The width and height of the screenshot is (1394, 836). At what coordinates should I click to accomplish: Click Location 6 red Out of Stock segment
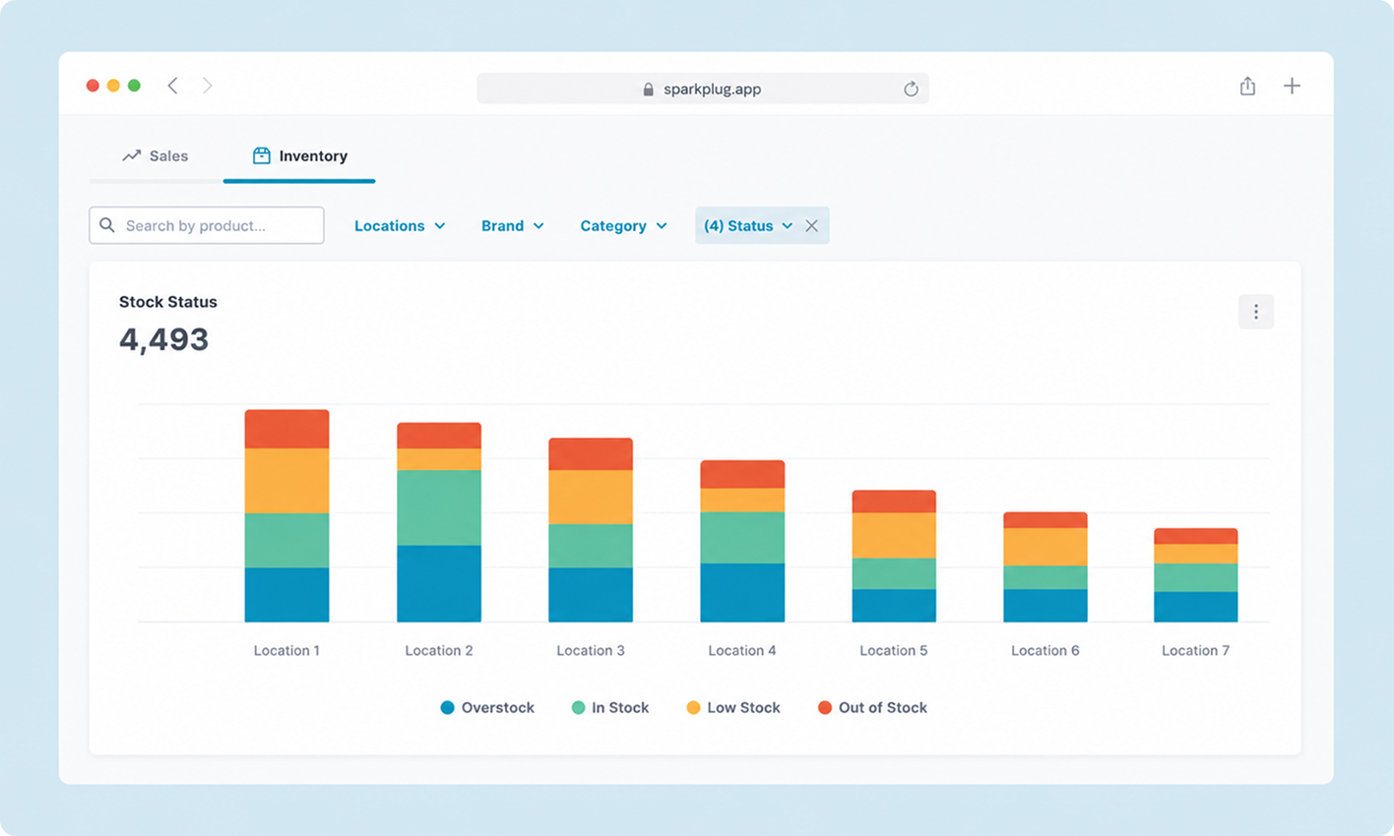[1045, 520]
